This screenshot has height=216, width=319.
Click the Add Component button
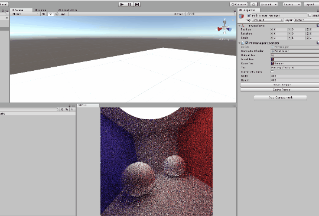point(281,97)
